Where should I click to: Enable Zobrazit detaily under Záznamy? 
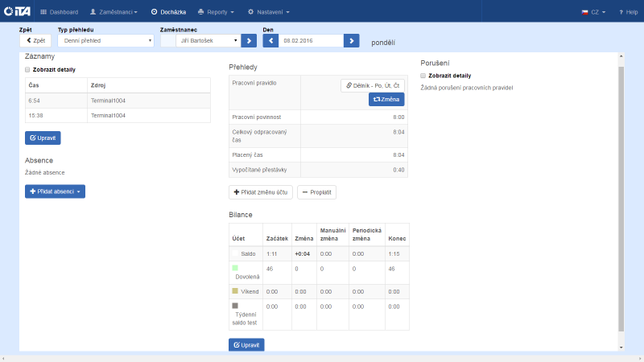tap(28, 69)
